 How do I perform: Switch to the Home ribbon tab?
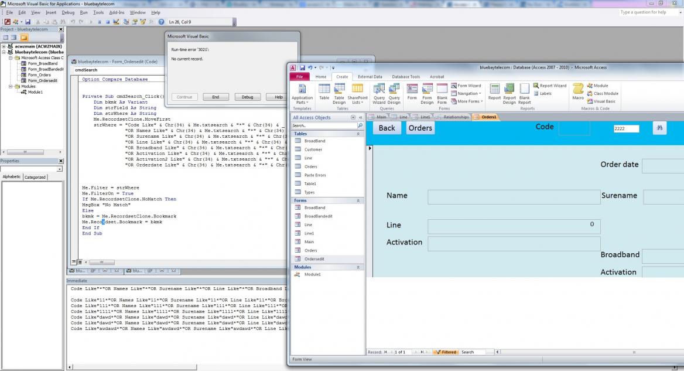321,77
